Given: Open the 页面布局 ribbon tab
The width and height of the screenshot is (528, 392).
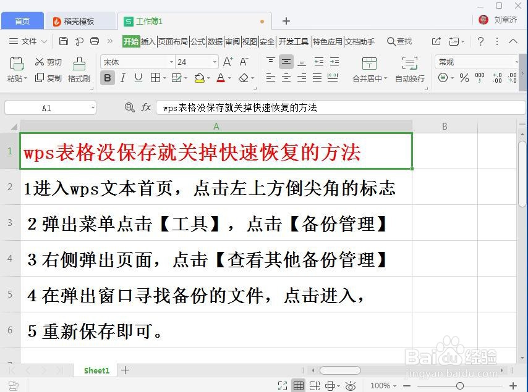Looking at the screenshot, I should (x=172, y=42).
